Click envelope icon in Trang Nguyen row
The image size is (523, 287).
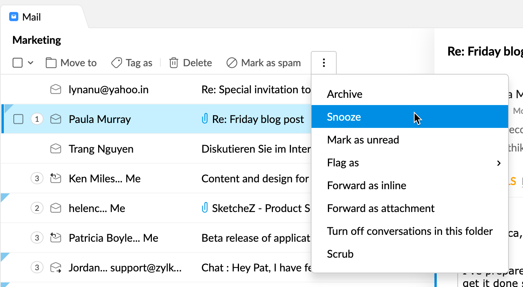tap(56, 149)
